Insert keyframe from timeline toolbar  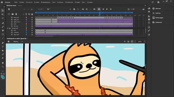point(74,9)
